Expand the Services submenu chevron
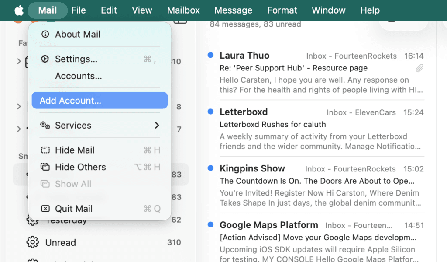Image resolution: width=447 pixels, height=262 pixels. tap(157, 125)
